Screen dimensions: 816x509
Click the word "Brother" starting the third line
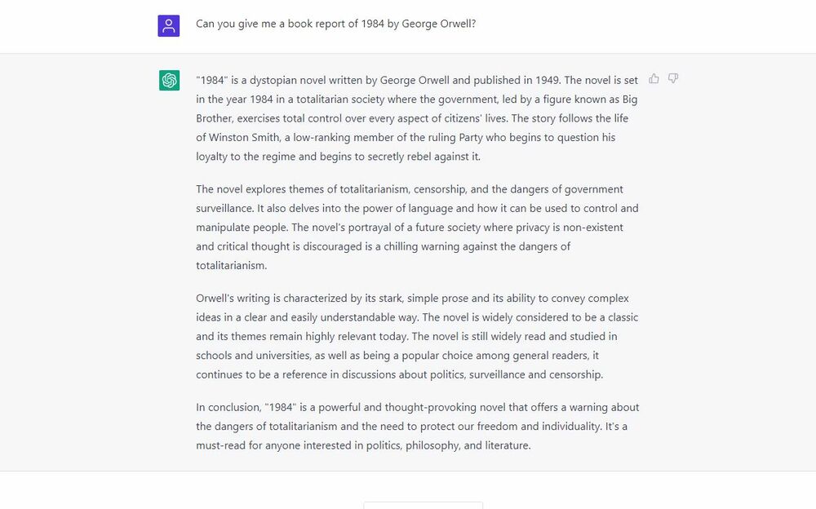(215, 118)
